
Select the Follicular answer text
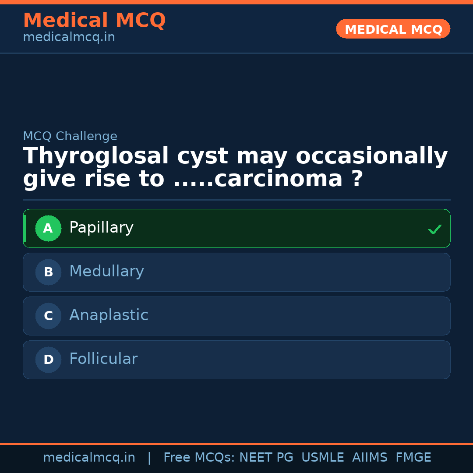coord(103,359)
